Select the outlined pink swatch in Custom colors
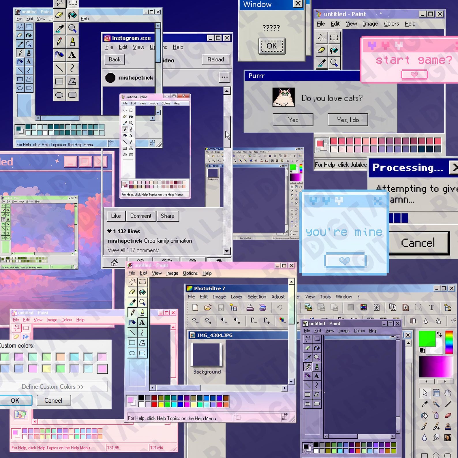The image size is (458, 458). point(102,369)
